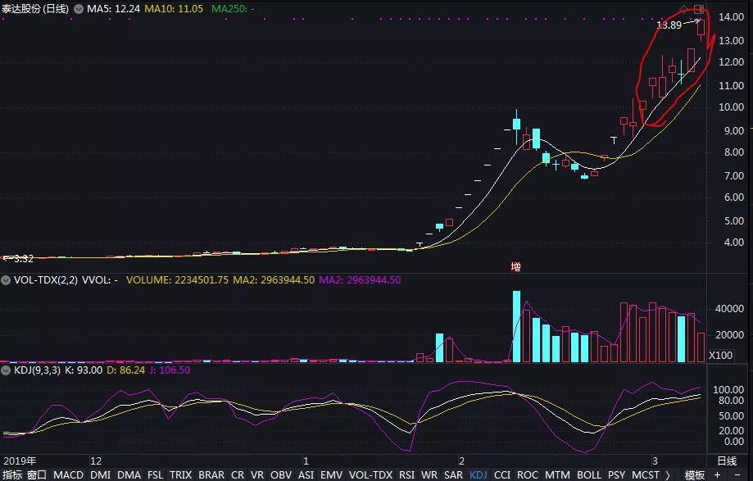Click the 日线 period selector
This screenshot has width=753, height=481.
(x=728, y=461)
